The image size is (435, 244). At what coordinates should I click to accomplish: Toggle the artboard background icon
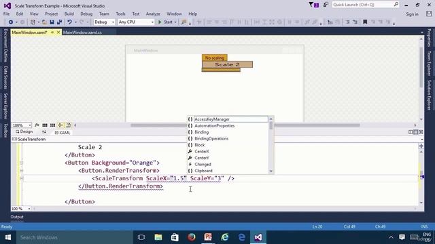[x=68, y=125]
